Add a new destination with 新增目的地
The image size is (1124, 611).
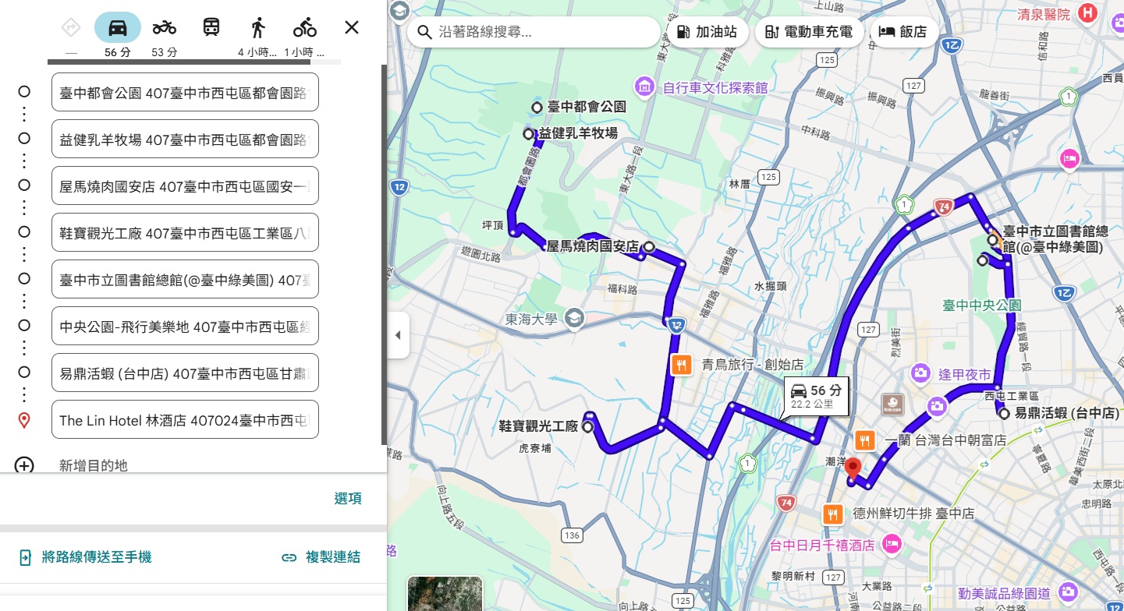click(95, 465)
